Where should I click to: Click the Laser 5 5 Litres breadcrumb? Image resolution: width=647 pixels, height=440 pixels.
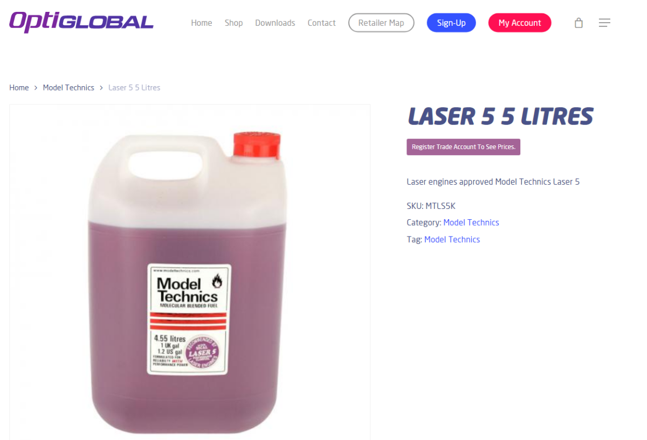click(134, 87)
